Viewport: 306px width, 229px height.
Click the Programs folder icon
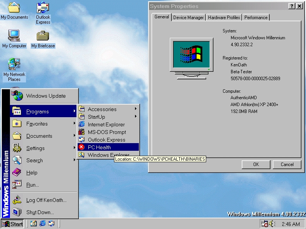click(x=17, y=111)
